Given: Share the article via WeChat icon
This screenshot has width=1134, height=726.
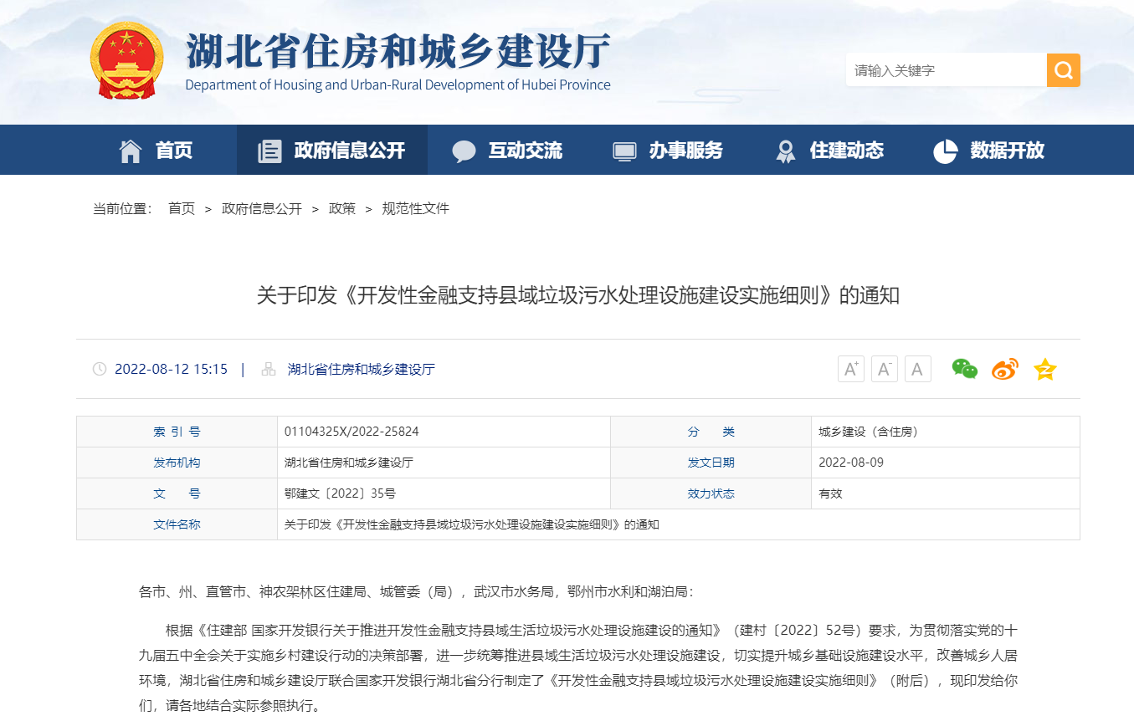Looking at the screenshot, I should tap(964, 369).
